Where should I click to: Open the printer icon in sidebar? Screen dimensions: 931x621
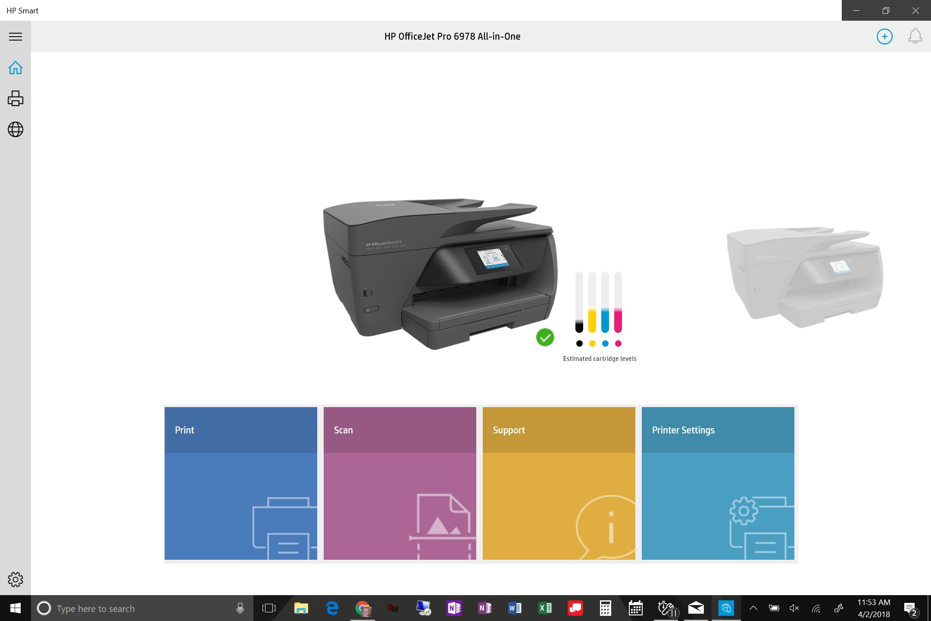pyautogui.click(x=16, y=98)
